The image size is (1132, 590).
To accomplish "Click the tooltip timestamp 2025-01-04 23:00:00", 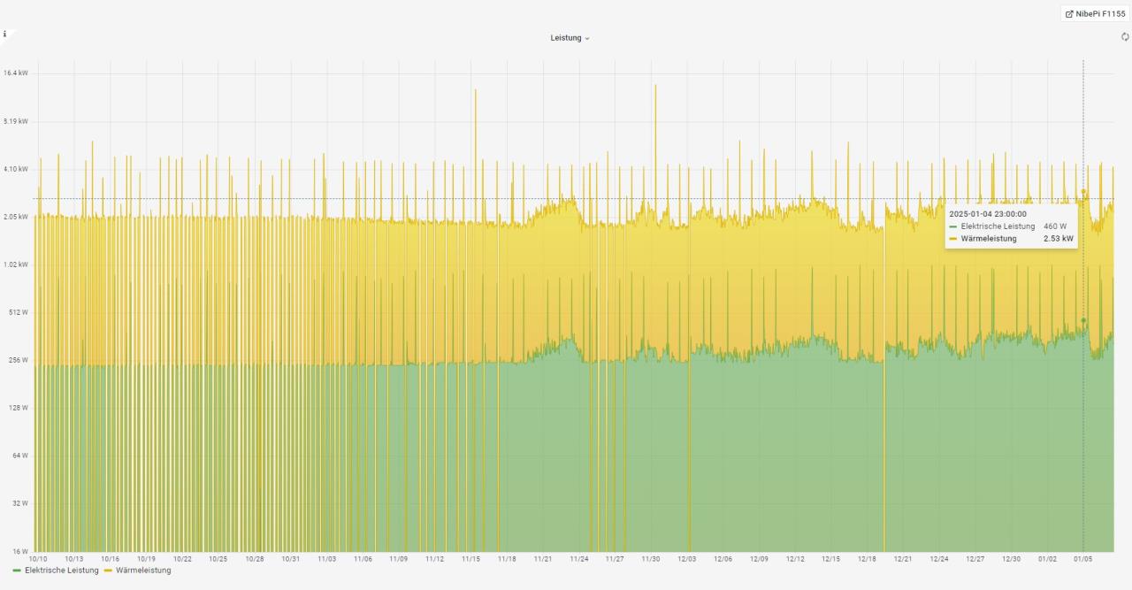I will 988,214.
